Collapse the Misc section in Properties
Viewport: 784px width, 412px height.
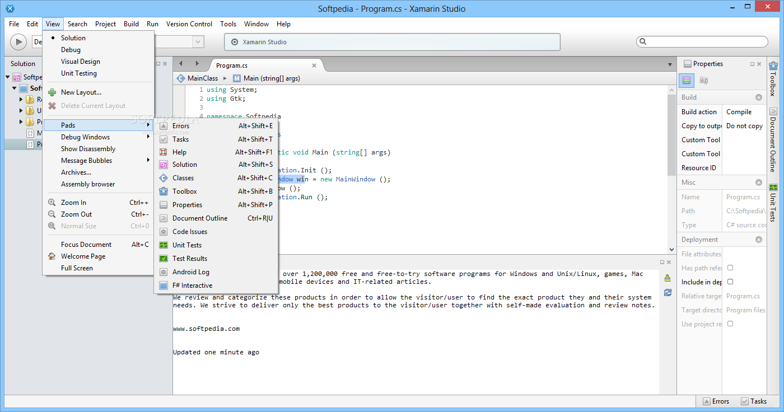point(759,182)
